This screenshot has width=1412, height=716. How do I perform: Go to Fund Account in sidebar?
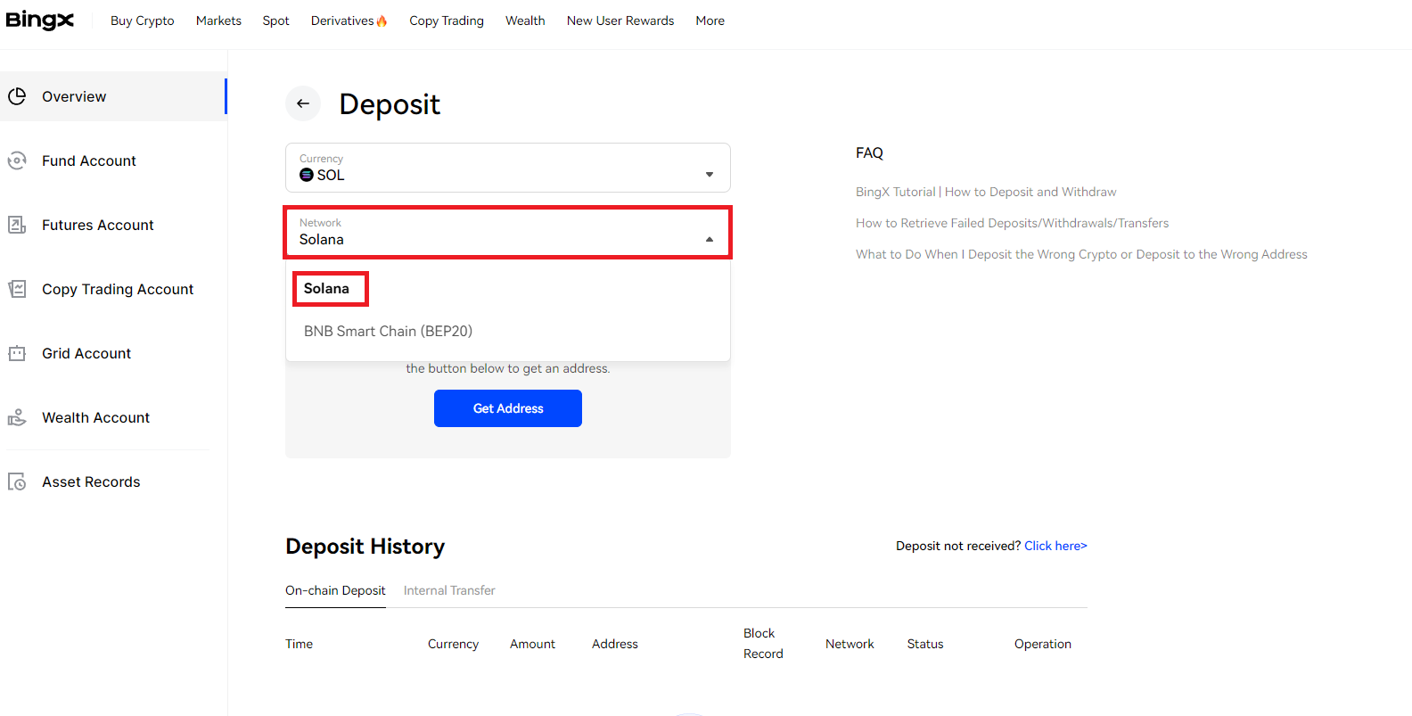[x=113, y=160]
